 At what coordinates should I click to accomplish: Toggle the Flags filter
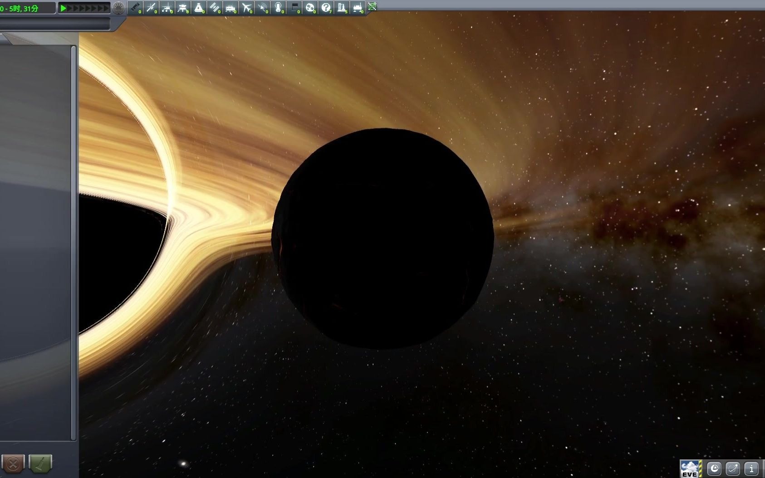pyautogui.click(x=294, y=7)
